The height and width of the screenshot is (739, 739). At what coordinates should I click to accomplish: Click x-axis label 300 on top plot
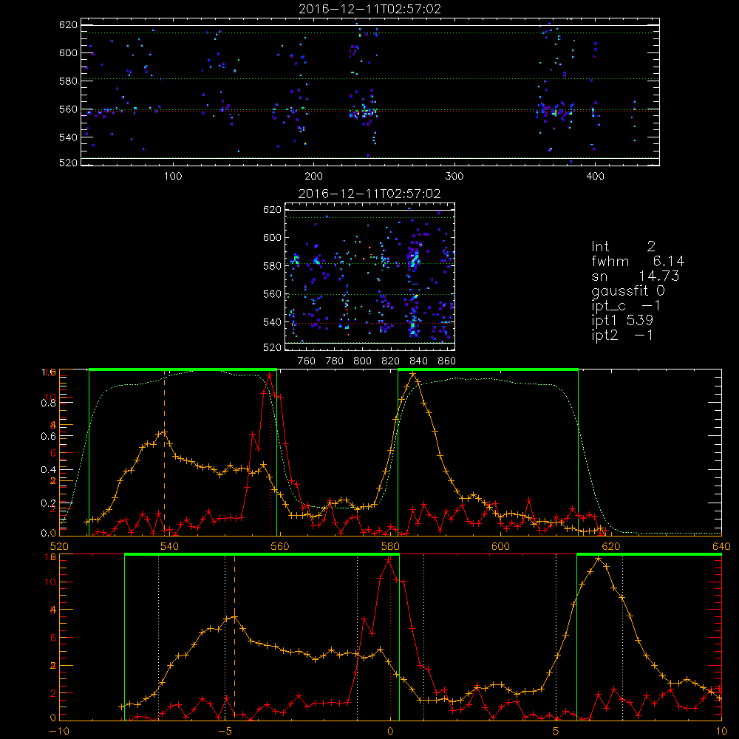tap(454, 177)
